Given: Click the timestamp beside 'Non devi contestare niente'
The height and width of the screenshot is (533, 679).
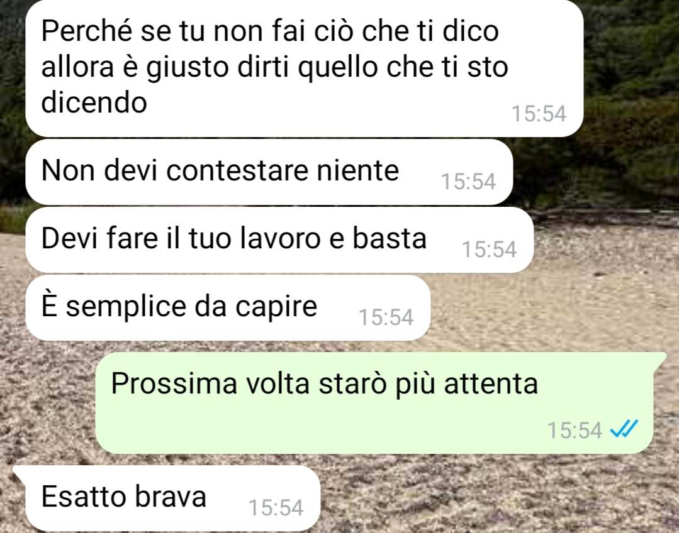Looking at the screenshot, I should [468, 181].
